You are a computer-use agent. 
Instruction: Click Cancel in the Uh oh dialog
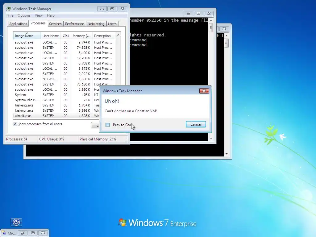[x=196, y=124]
